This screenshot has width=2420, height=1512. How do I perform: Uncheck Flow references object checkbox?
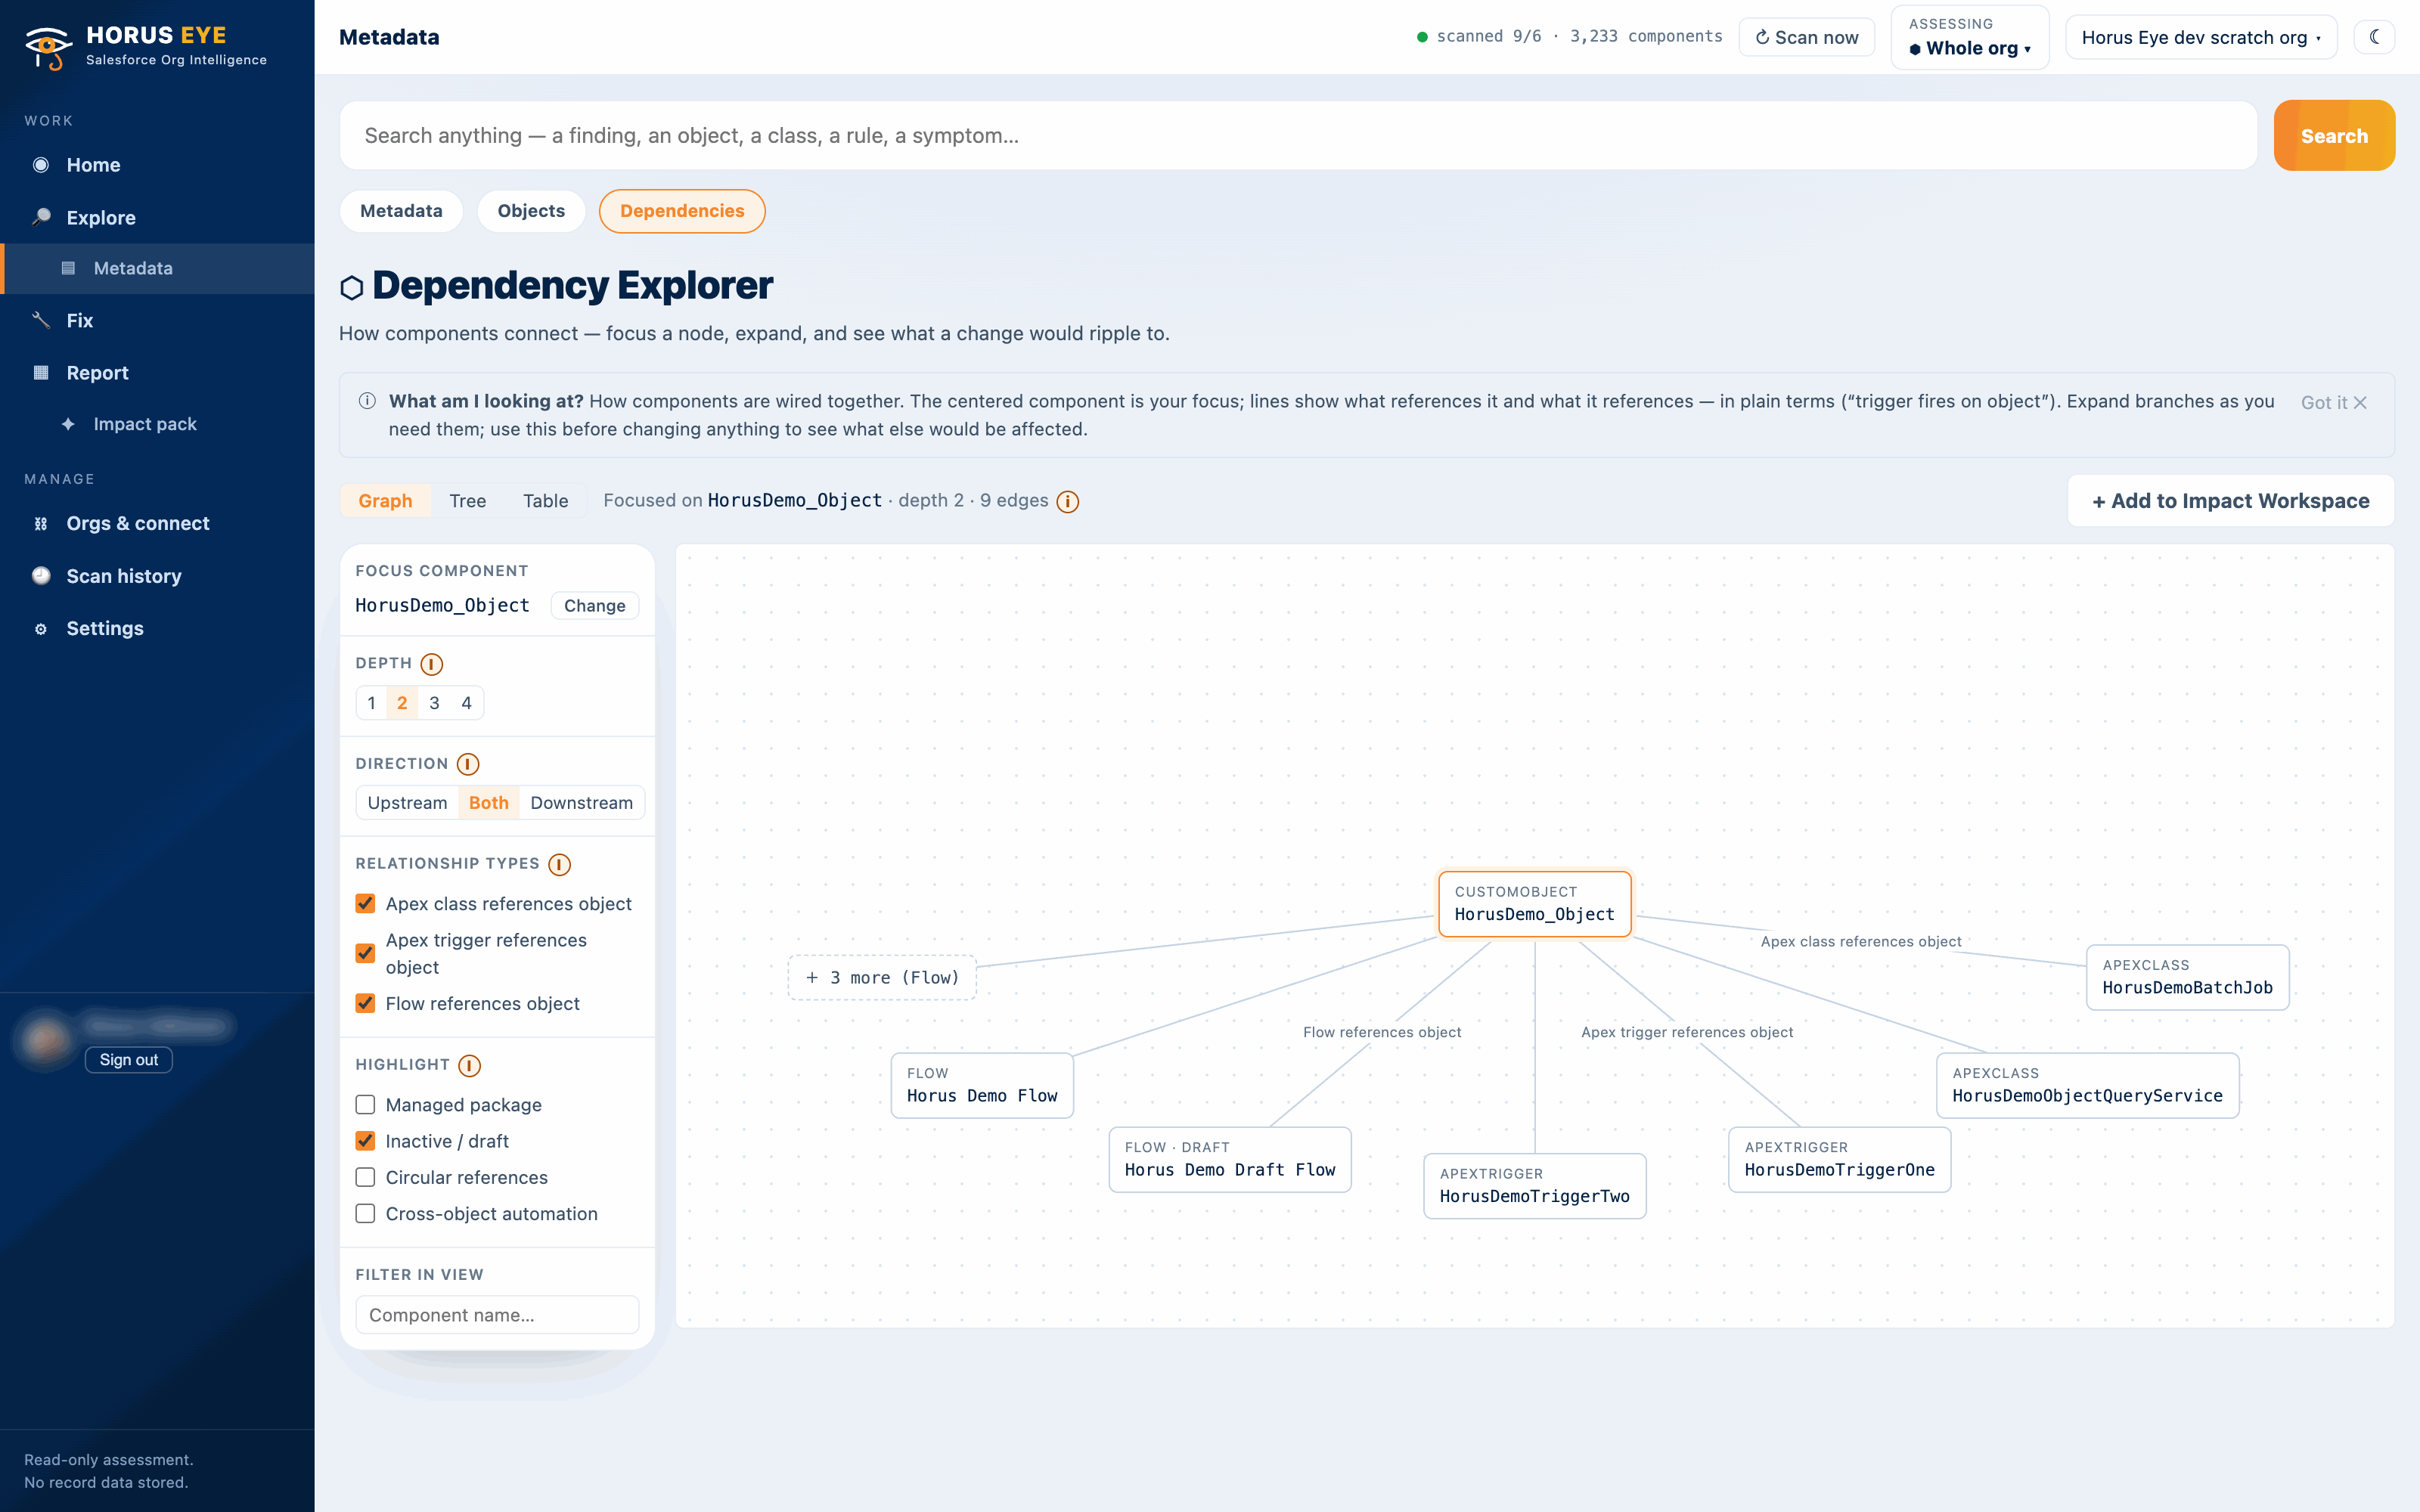pos(366,1003)
